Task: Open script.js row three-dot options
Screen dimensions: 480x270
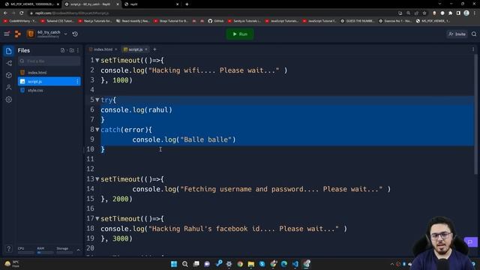Action: 77,82
